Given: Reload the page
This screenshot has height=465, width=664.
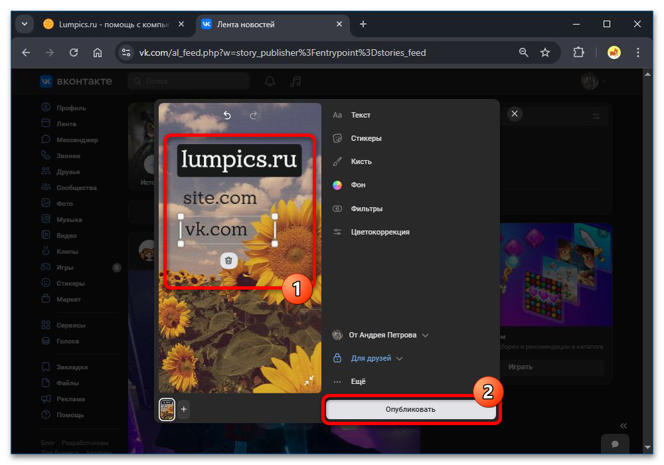Looking at the screenshot, I should [74, 52].
